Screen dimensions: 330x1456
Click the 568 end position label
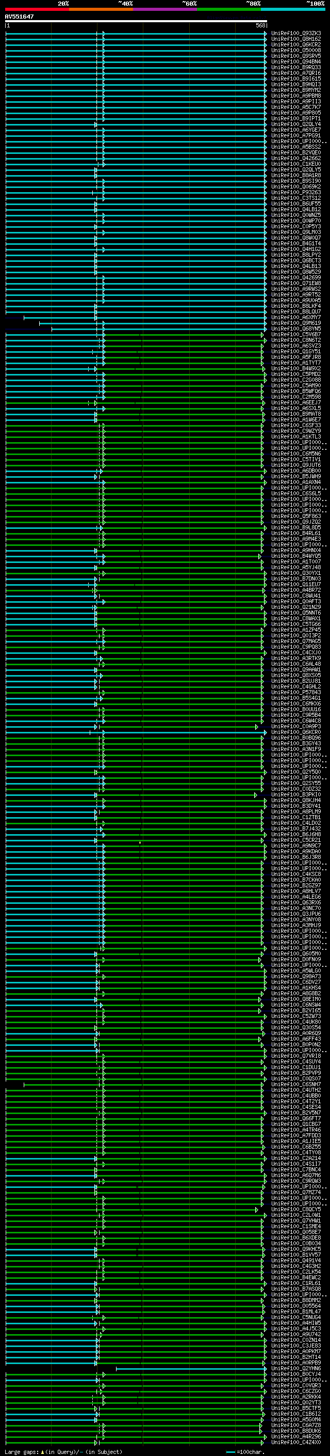tap(260, 25)
